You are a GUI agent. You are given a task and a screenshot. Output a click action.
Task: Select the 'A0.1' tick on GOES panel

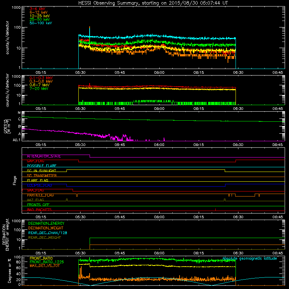pyautogui.click(x=17, y=140)
